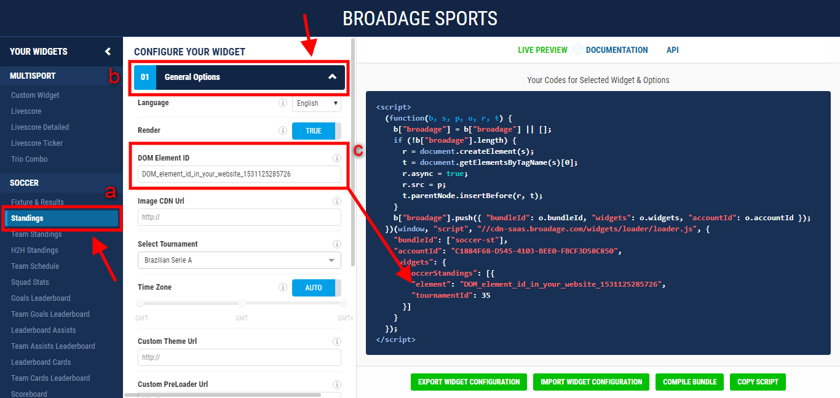Select Livescore widget

click(26, 111)
